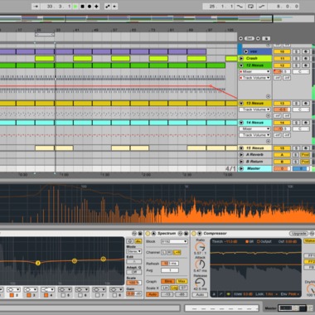Solo the 12 Nexus track
The width and height of the screenshot is (315, 315).
coord(296,65)
